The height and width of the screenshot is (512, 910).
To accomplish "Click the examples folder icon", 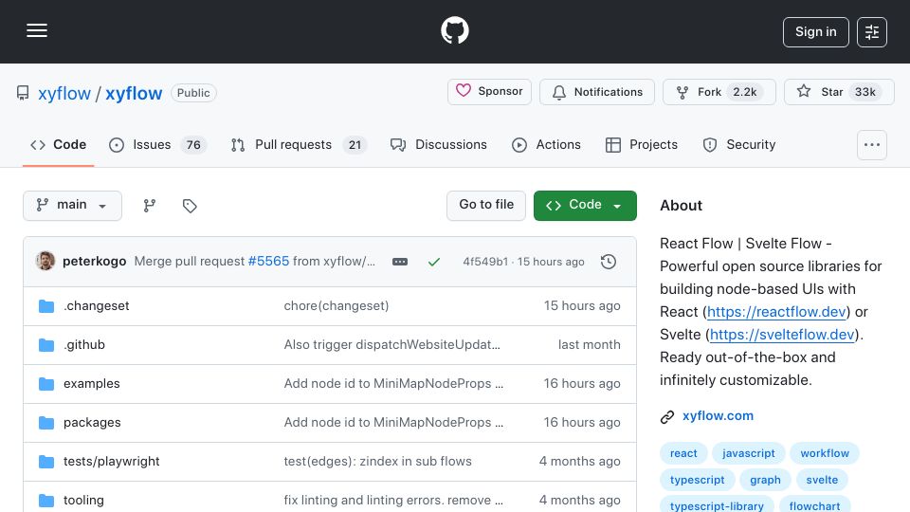I will pos(46,384).
